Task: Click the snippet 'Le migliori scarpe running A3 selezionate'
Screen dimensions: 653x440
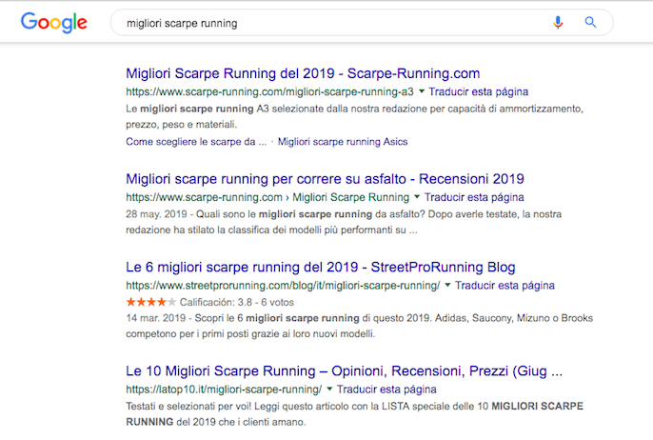Action: [x=354, y=116]
